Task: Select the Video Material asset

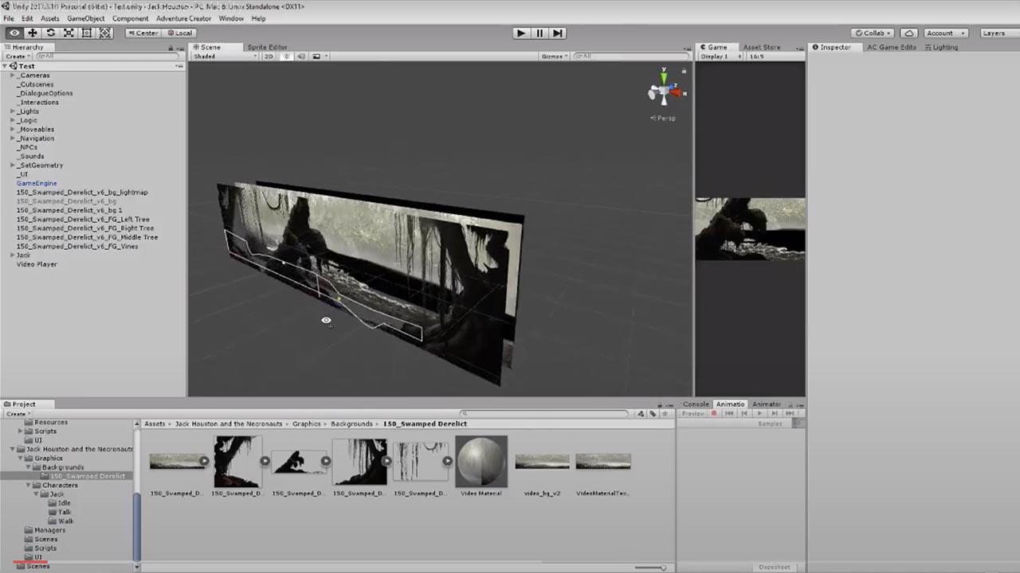Action: click(x=481, y=466)
